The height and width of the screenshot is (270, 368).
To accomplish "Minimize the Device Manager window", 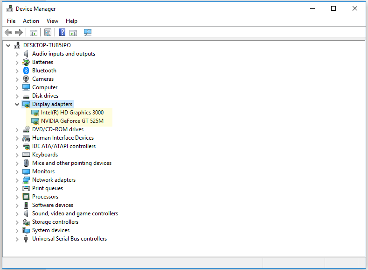I will (x=312, y=9).
